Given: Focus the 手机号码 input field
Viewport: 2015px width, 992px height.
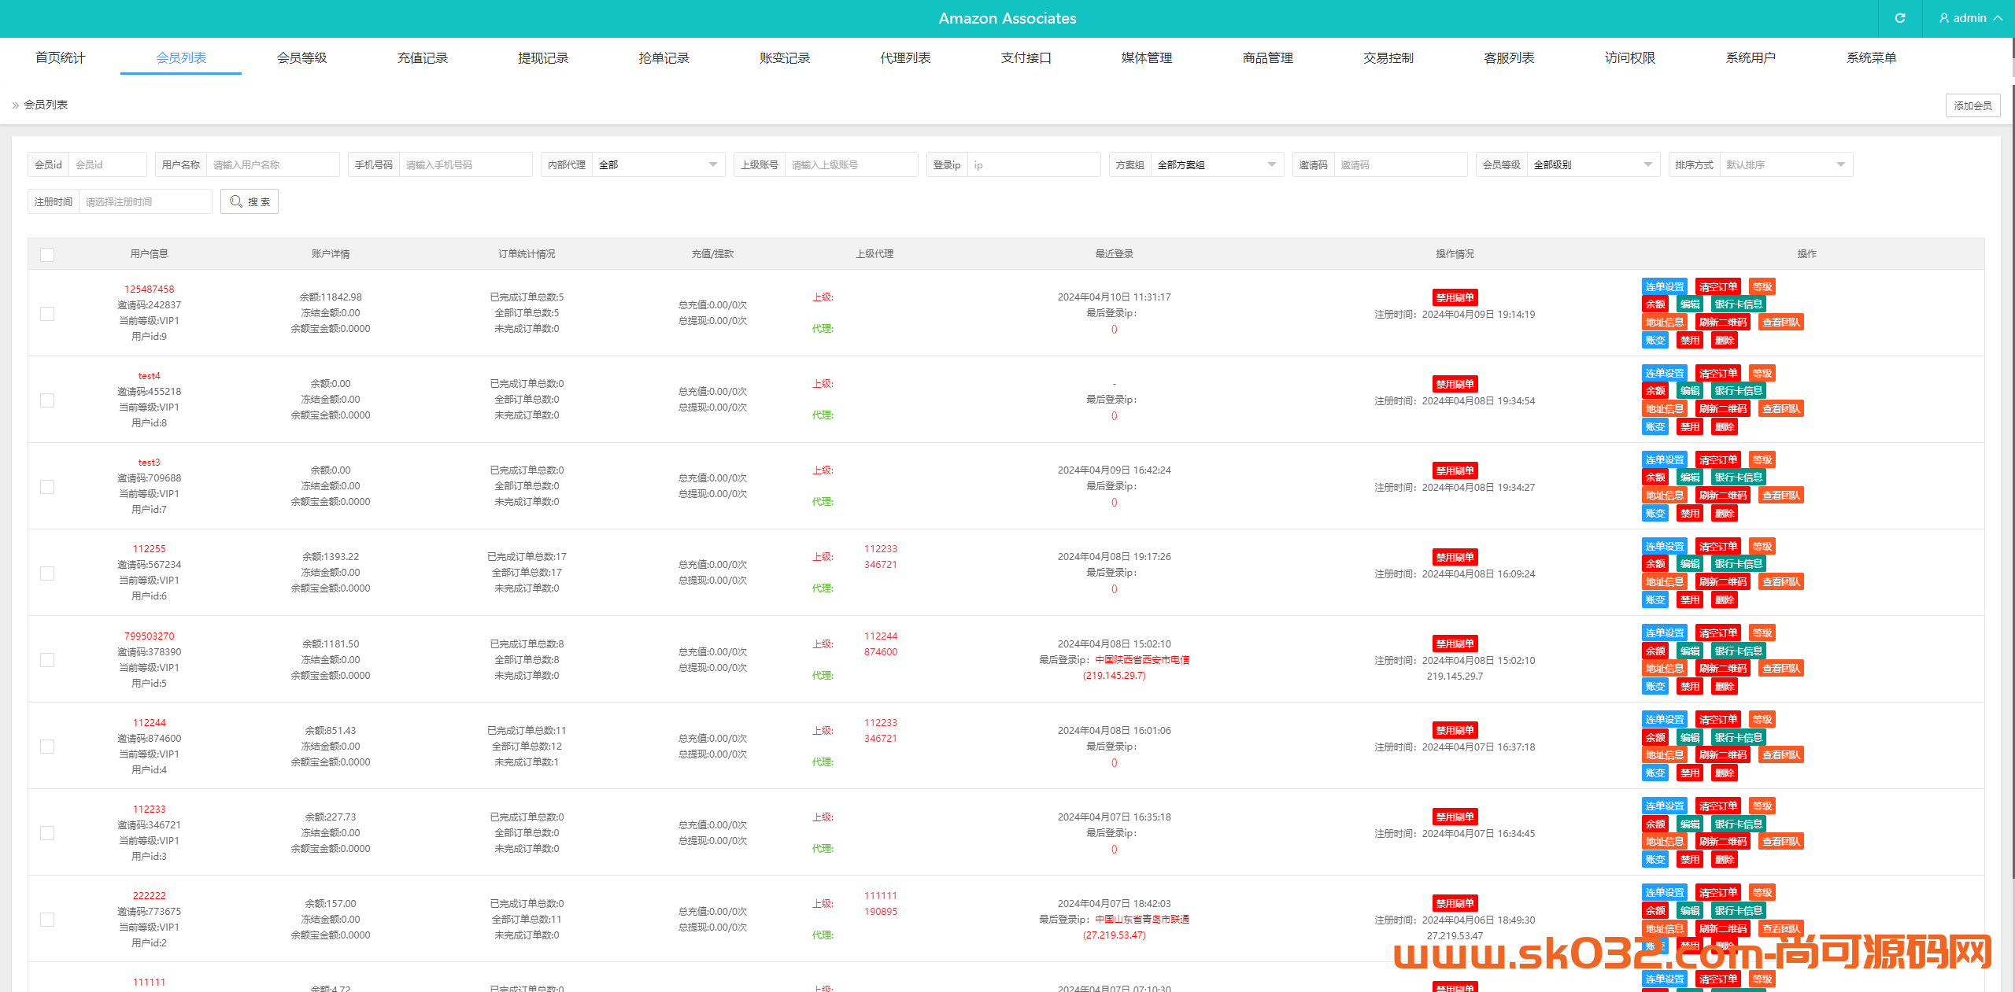Looking at the screenshot, I should tap(465, 164).
